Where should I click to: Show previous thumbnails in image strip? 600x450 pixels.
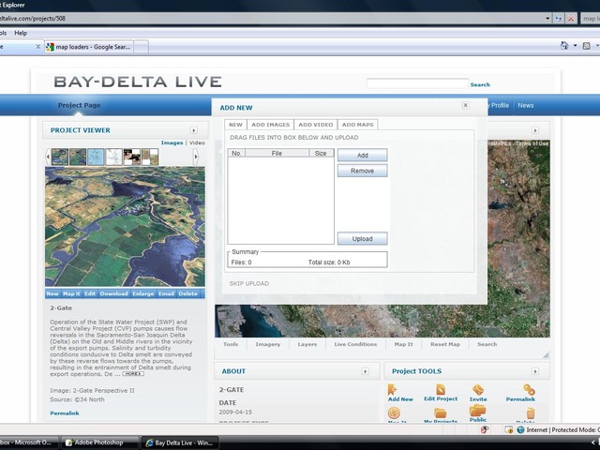point(48,157)
